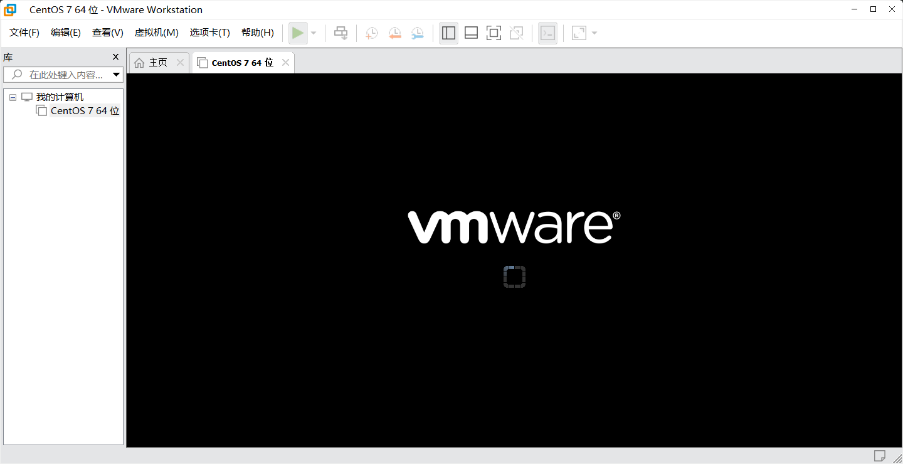Click the message log icon in status bar
Image resolution: width=903 pixels, height=464 pixels.
(880, 455)
